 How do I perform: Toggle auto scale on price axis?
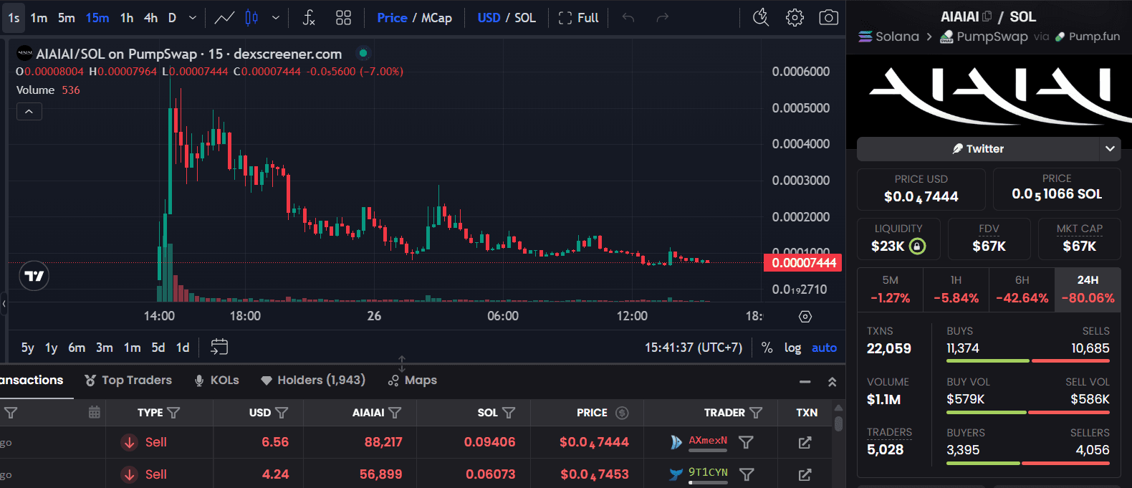coord(824,348)
